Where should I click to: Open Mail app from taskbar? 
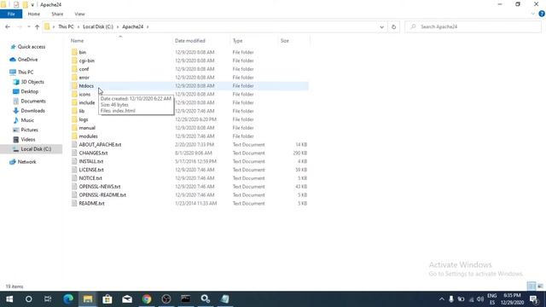coord(127,299)
